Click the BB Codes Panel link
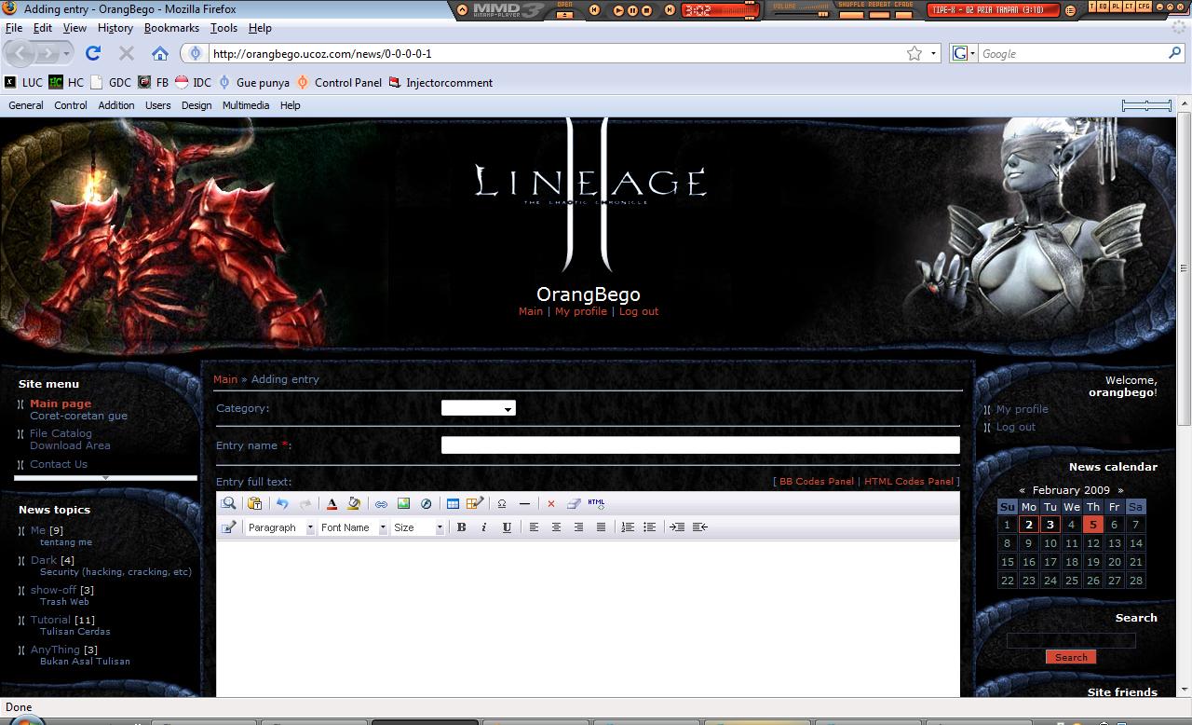 tap(817, 482)
